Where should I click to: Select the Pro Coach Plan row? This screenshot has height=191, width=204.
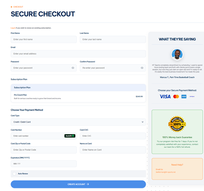(x=78, y=97)
